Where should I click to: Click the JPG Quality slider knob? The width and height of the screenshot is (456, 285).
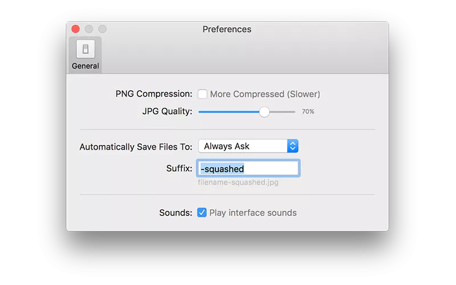click(x=264, y=112)
